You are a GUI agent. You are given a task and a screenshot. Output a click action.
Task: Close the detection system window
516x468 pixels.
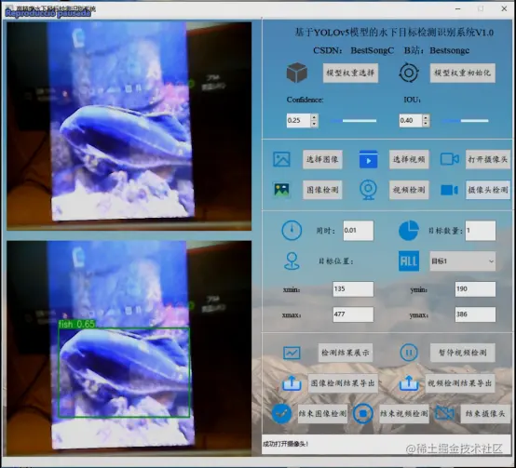[x=504, y=9]
